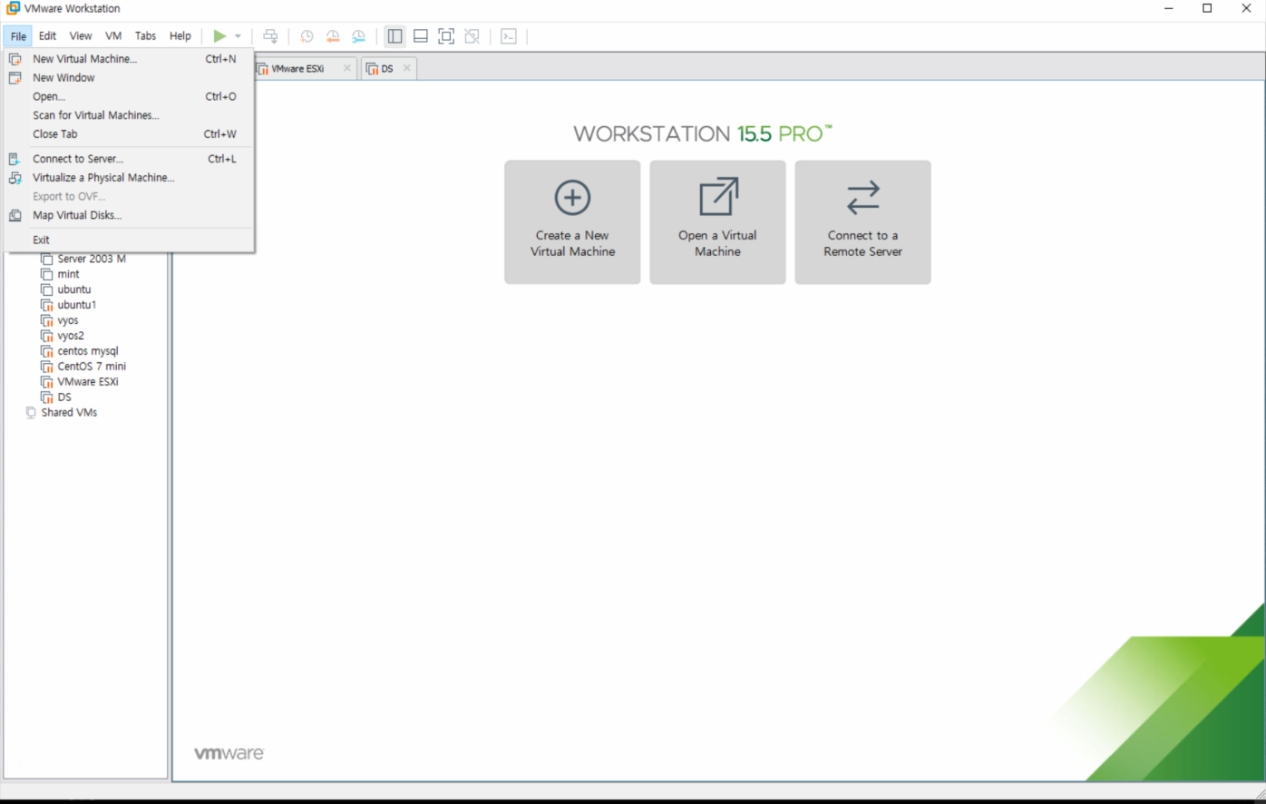Open the VM menu
The image size is (1266, 804).
(113, 36)
